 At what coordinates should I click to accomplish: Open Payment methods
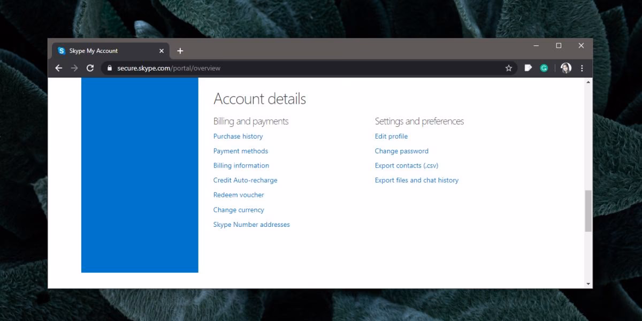tap(240, 151)
